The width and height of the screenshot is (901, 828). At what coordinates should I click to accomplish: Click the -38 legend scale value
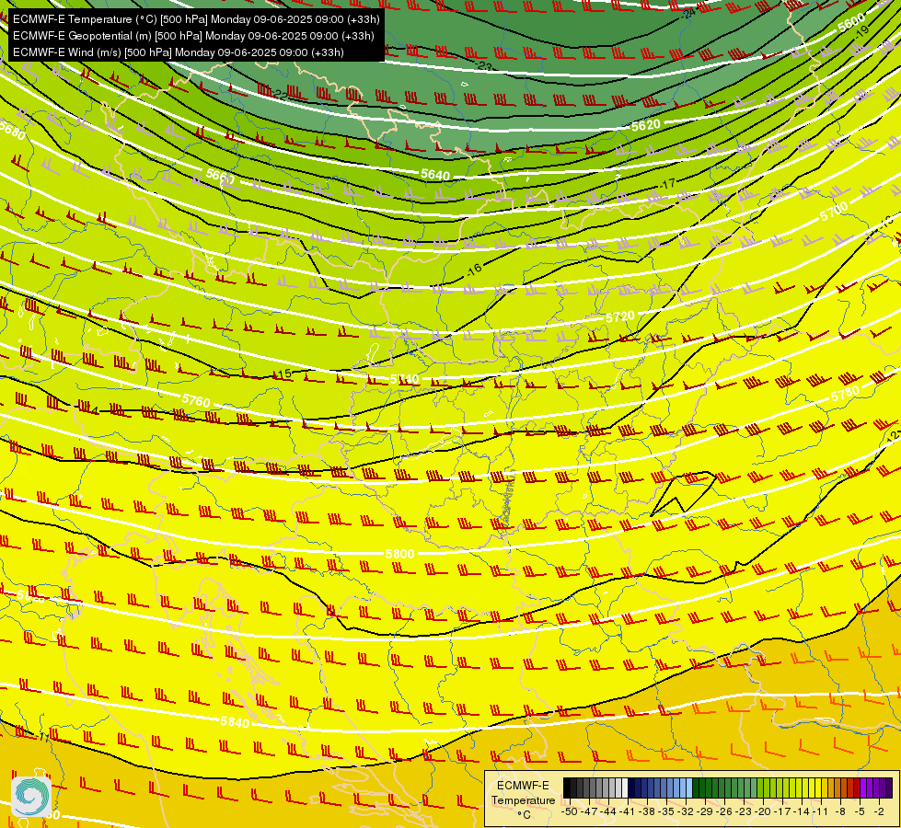tap(646, 812)
